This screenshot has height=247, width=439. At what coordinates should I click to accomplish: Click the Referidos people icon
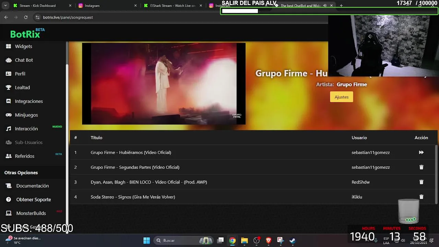coord(9,156)
